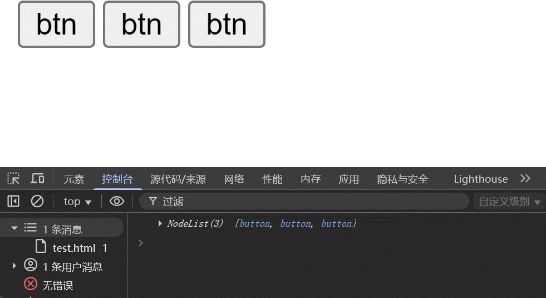Collapse the 1 条消息 group arrow
546x298 pixels.
(x=14, y=228)
